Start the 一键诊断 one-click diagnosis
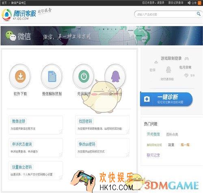 (x=166, y=99)
